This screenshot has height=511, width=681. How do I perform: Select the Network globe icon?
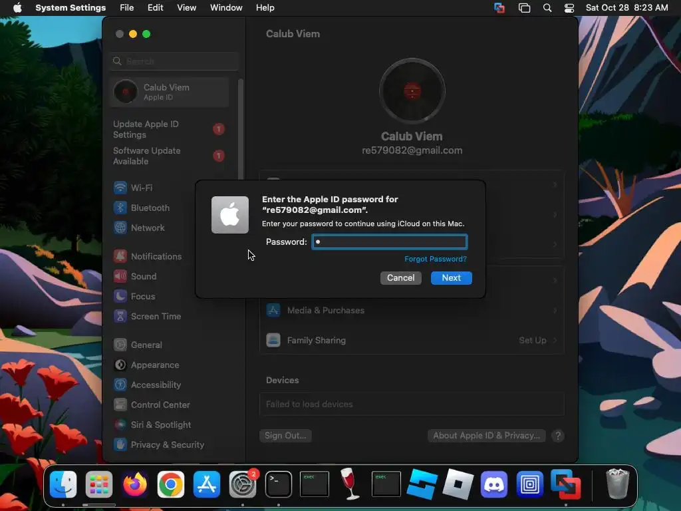pyautogui.click(x=120, y=228)
